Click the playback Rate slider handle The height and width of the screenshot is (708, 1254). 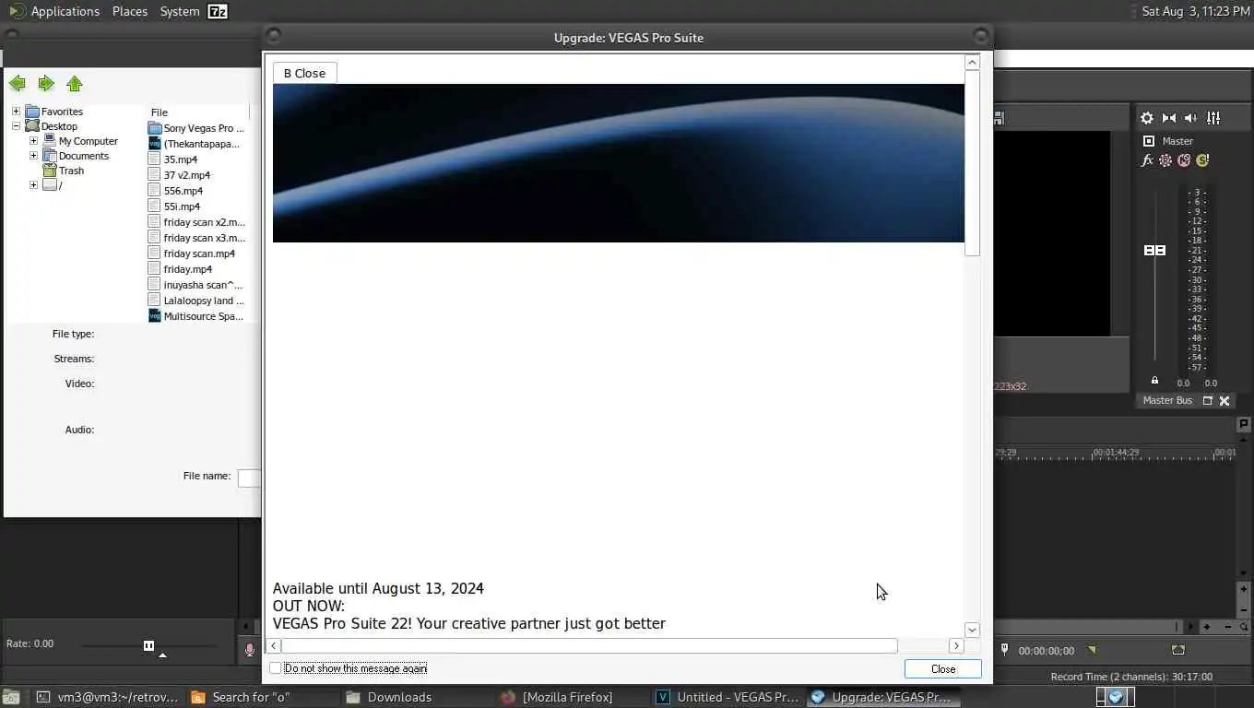point(148,645)
